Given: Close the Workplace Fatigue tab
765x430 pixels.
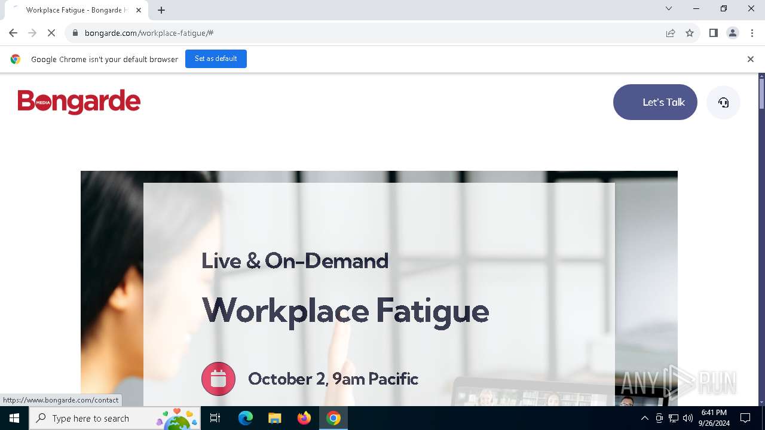Looking at the screenshot, I should click(x=139, y=10).
